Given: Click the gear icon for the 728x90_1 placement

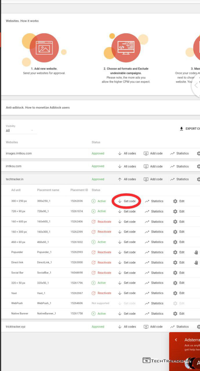Looking at the screenshot, I should 175,211.
